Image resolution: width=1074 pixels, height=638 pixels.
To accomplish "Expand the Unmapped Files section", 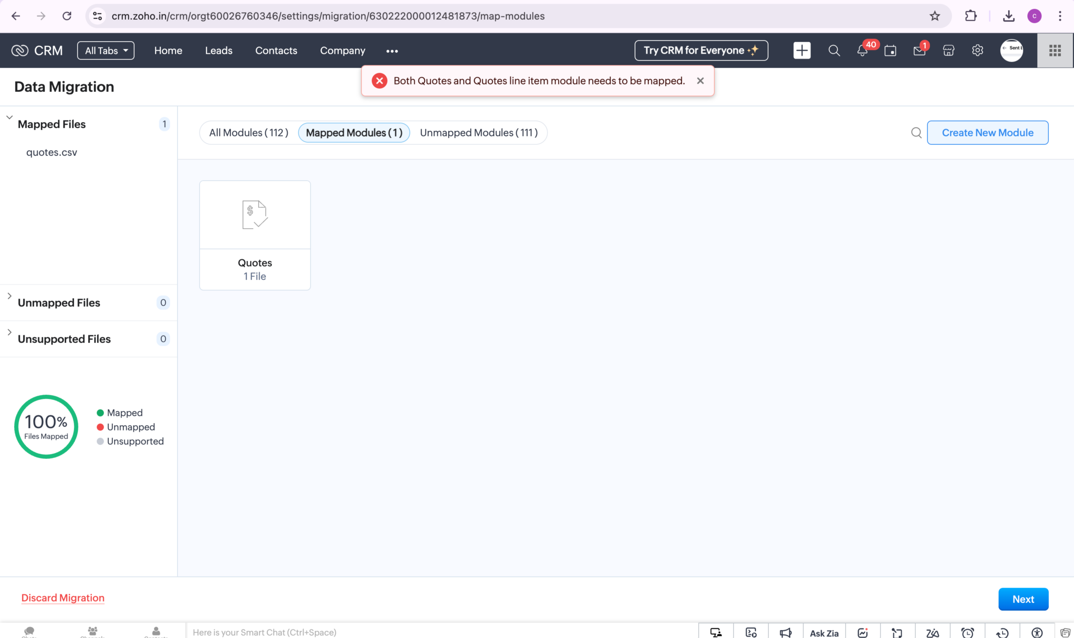I will tap(10, 296).
